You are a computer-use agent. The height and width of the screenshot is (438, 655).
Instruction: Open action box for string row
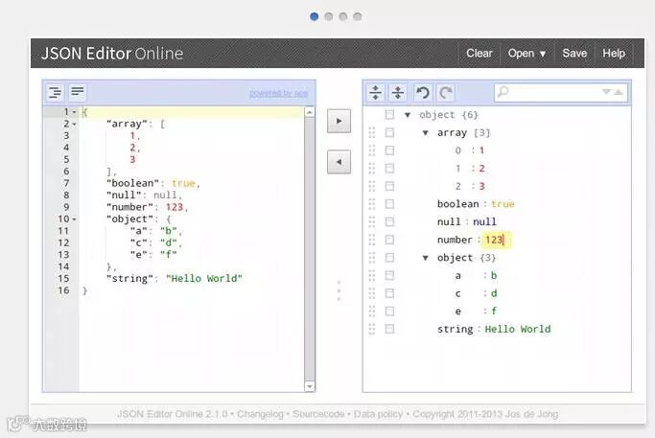(x=389, y=329)
